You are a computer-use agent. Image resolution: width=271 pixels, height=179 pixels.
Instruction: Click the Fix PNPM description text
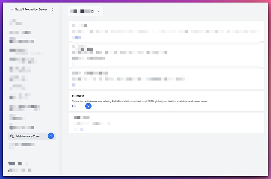point(140,101)
